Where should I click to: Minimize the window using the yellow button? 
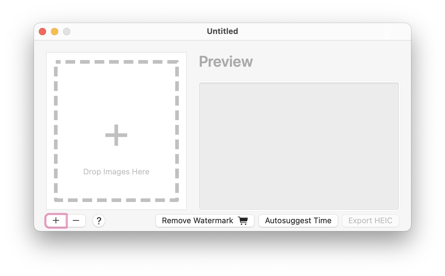point(55,32)
